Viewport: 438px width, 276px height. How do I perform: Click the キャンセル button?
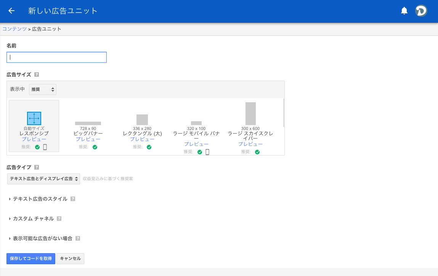(x=70, y=259)
